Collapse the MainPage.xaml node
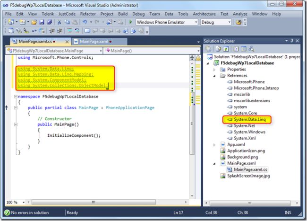The height and width of the screenshot is (221, 307). point(214,164)
